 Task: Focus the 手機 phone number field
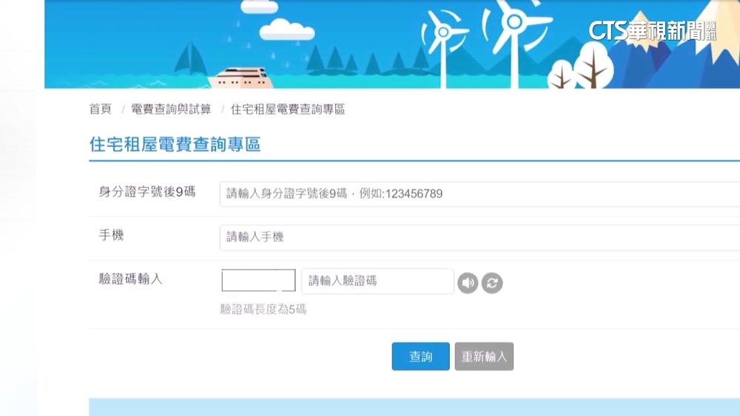click(480, 237)
